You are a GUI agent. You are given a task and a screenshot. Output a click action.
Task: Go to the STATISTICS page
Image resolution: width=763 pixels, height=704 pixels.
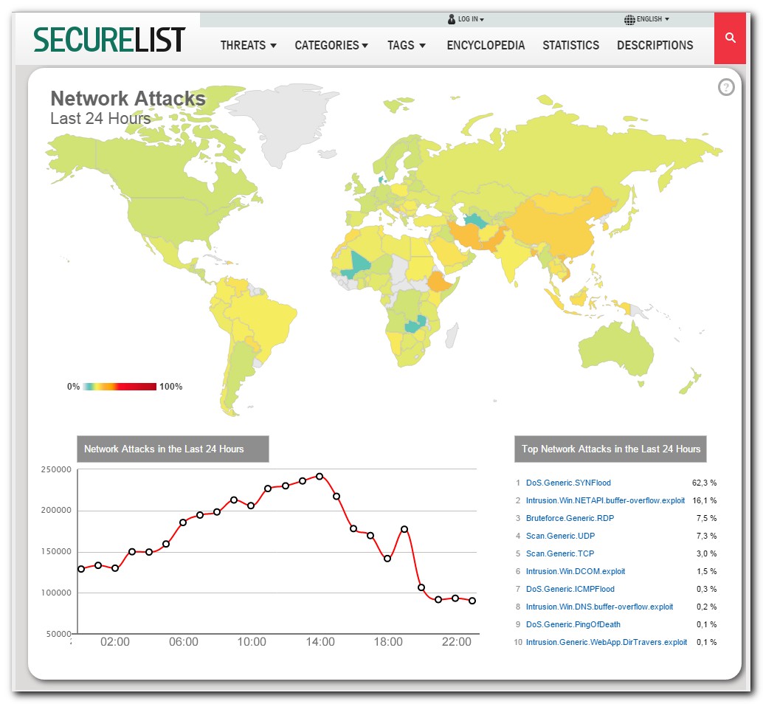[570, 45]
